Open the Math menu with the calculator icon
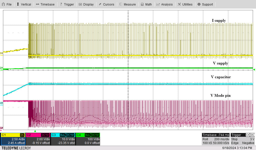Image resolution: width=256 pixels, height=150 pixels. click(x=146, y=4)
